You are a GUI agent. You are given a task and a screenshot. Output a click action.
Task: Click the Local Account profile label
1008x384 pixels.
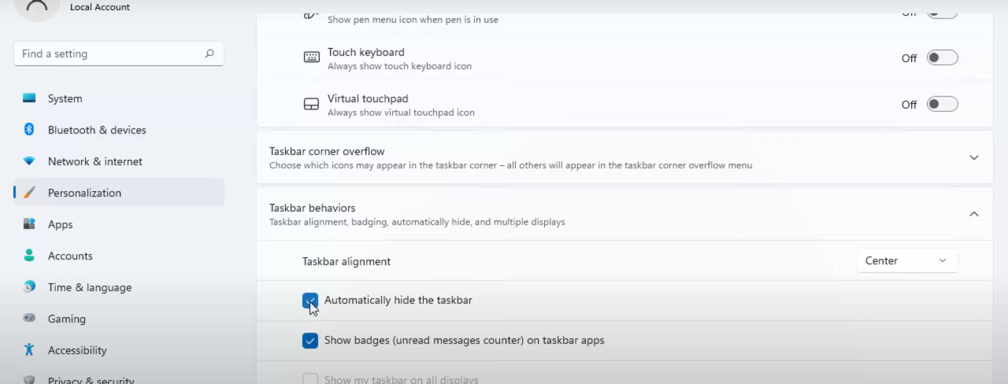pyautogui.click(x=100, y=7)
